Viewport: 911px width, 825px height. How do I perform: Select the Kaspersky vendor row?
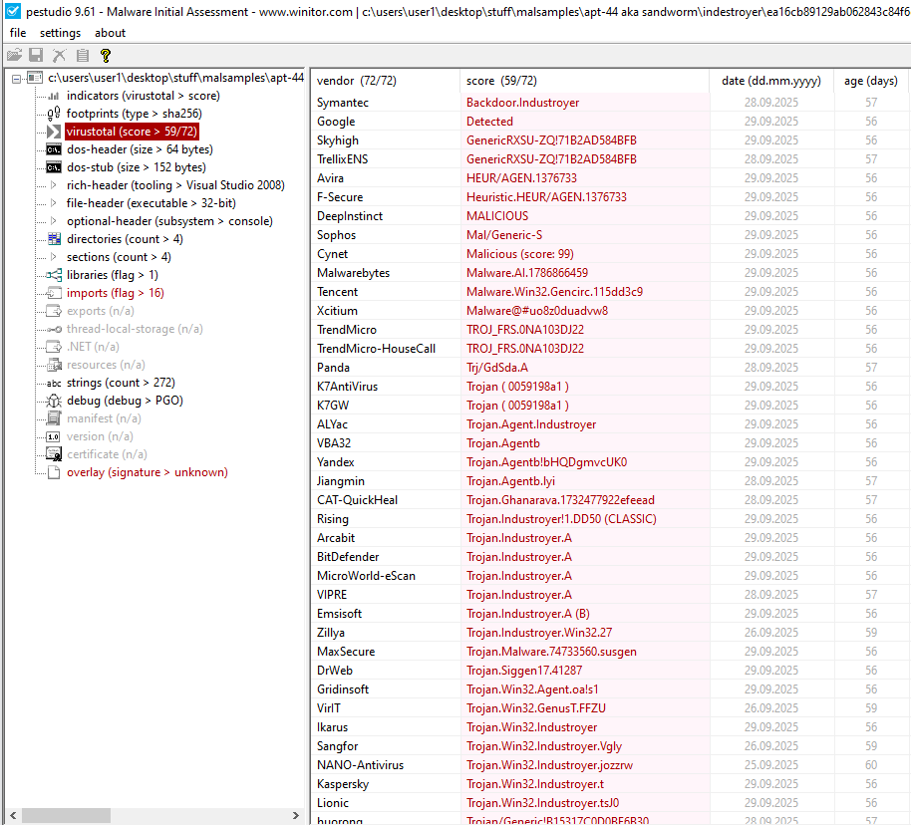609,784
